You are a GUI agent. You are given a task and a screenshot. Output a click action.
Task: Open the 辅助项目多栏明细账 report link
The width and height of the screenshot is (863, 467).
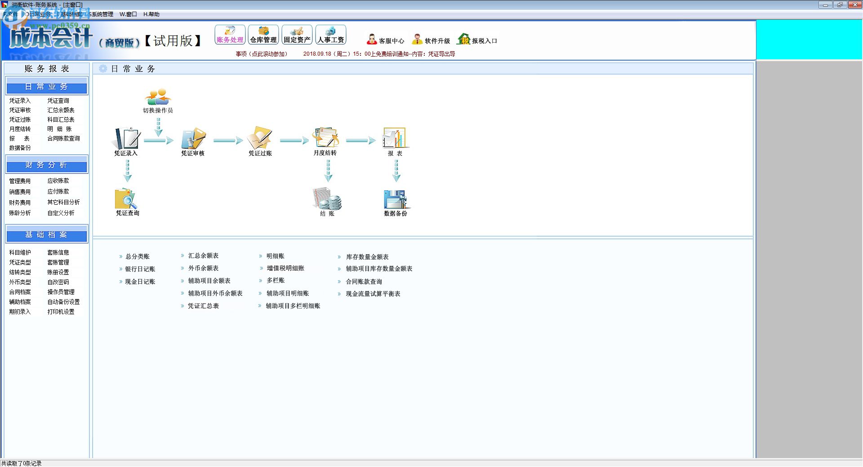tap(293, 306)
